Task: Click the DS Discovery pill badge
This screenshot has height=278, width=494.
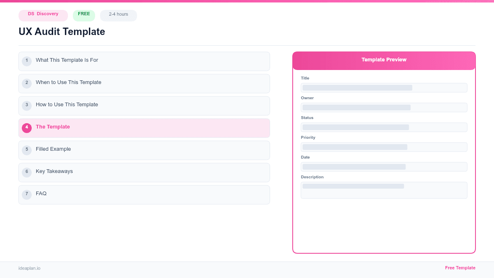Action: coord(43,15)
